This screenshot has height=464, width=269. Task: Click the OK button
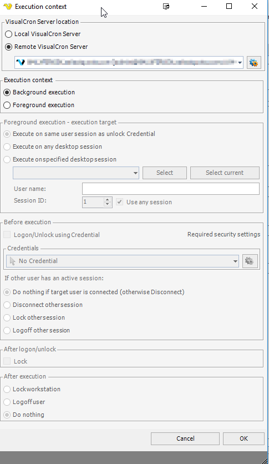243,438
